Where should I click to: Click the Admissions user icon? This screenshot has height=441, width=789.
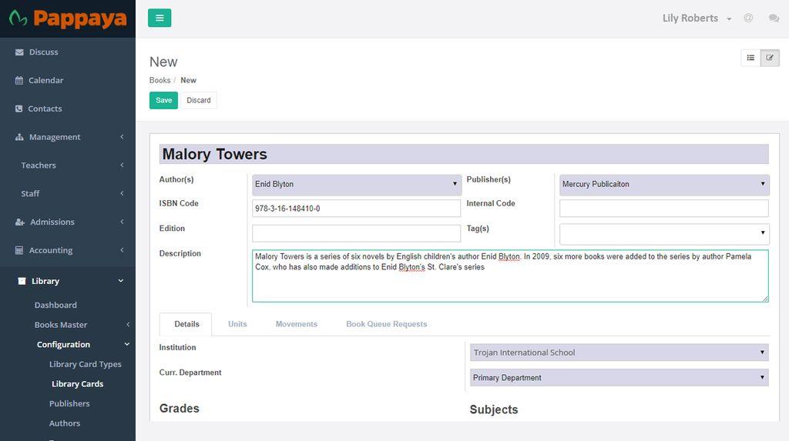(x=19, y=222)
